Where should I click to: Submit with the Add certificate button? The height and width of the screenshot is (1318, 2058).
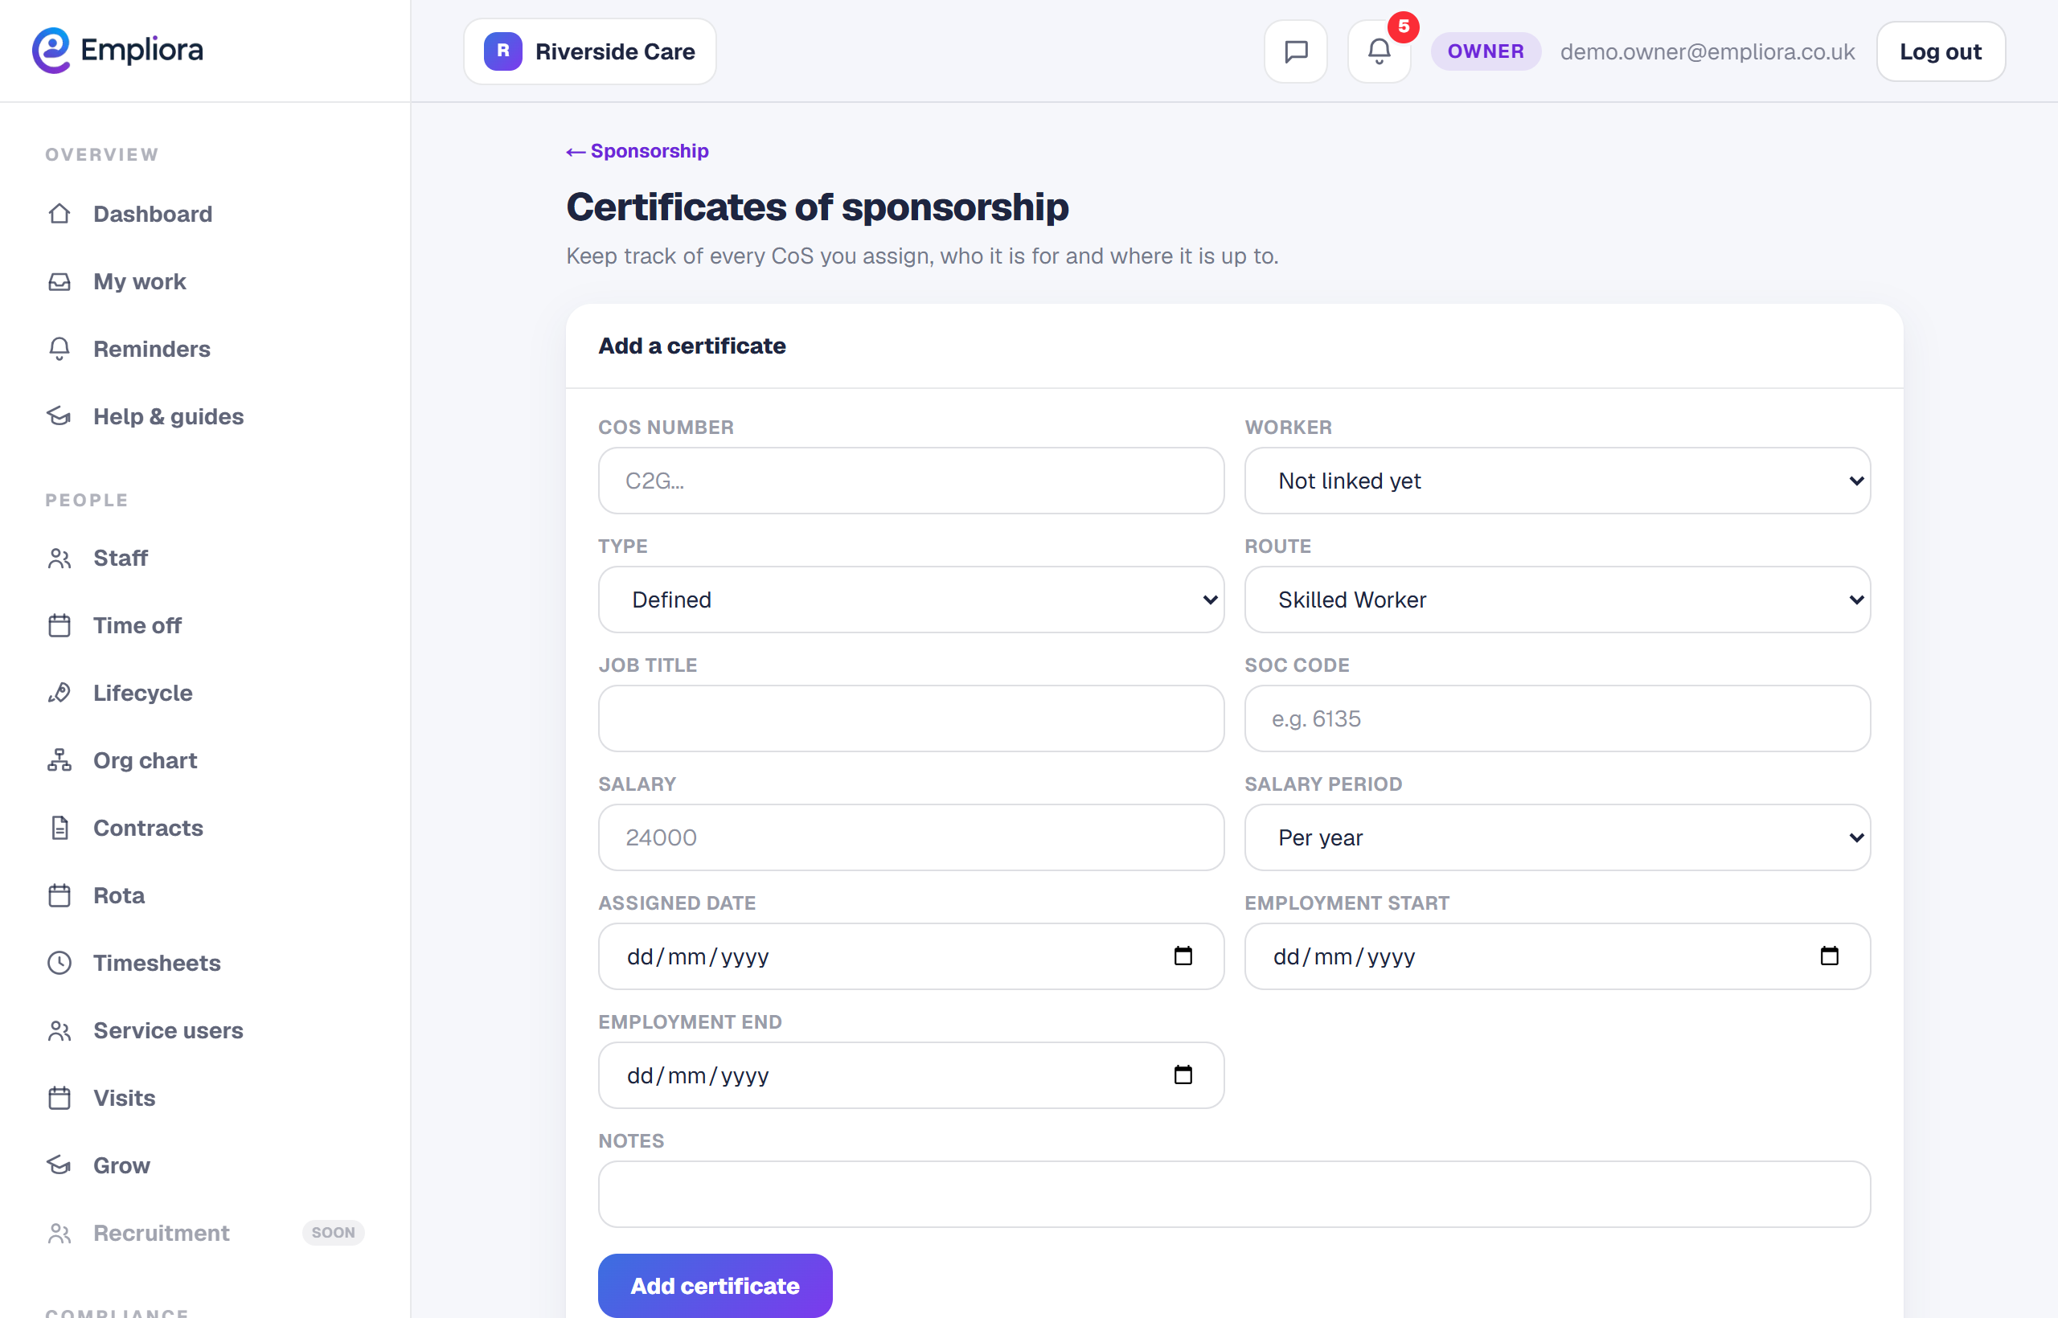pos(715,1286)
